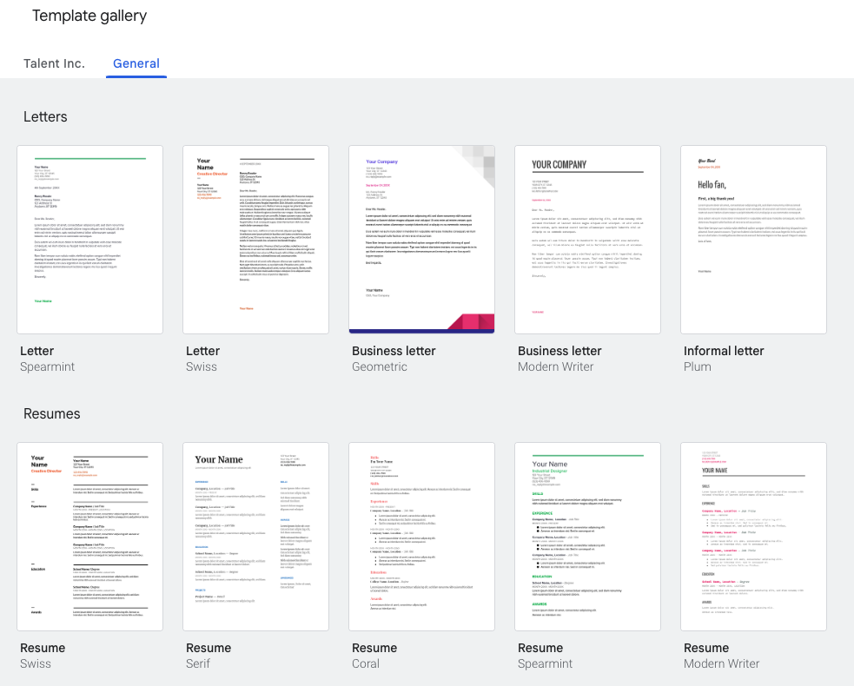This screenshot has width=854, height=686.
Task: Select the Resume Swiss template thumbnail
Action: pyautogui.click(x=89, y=537)
